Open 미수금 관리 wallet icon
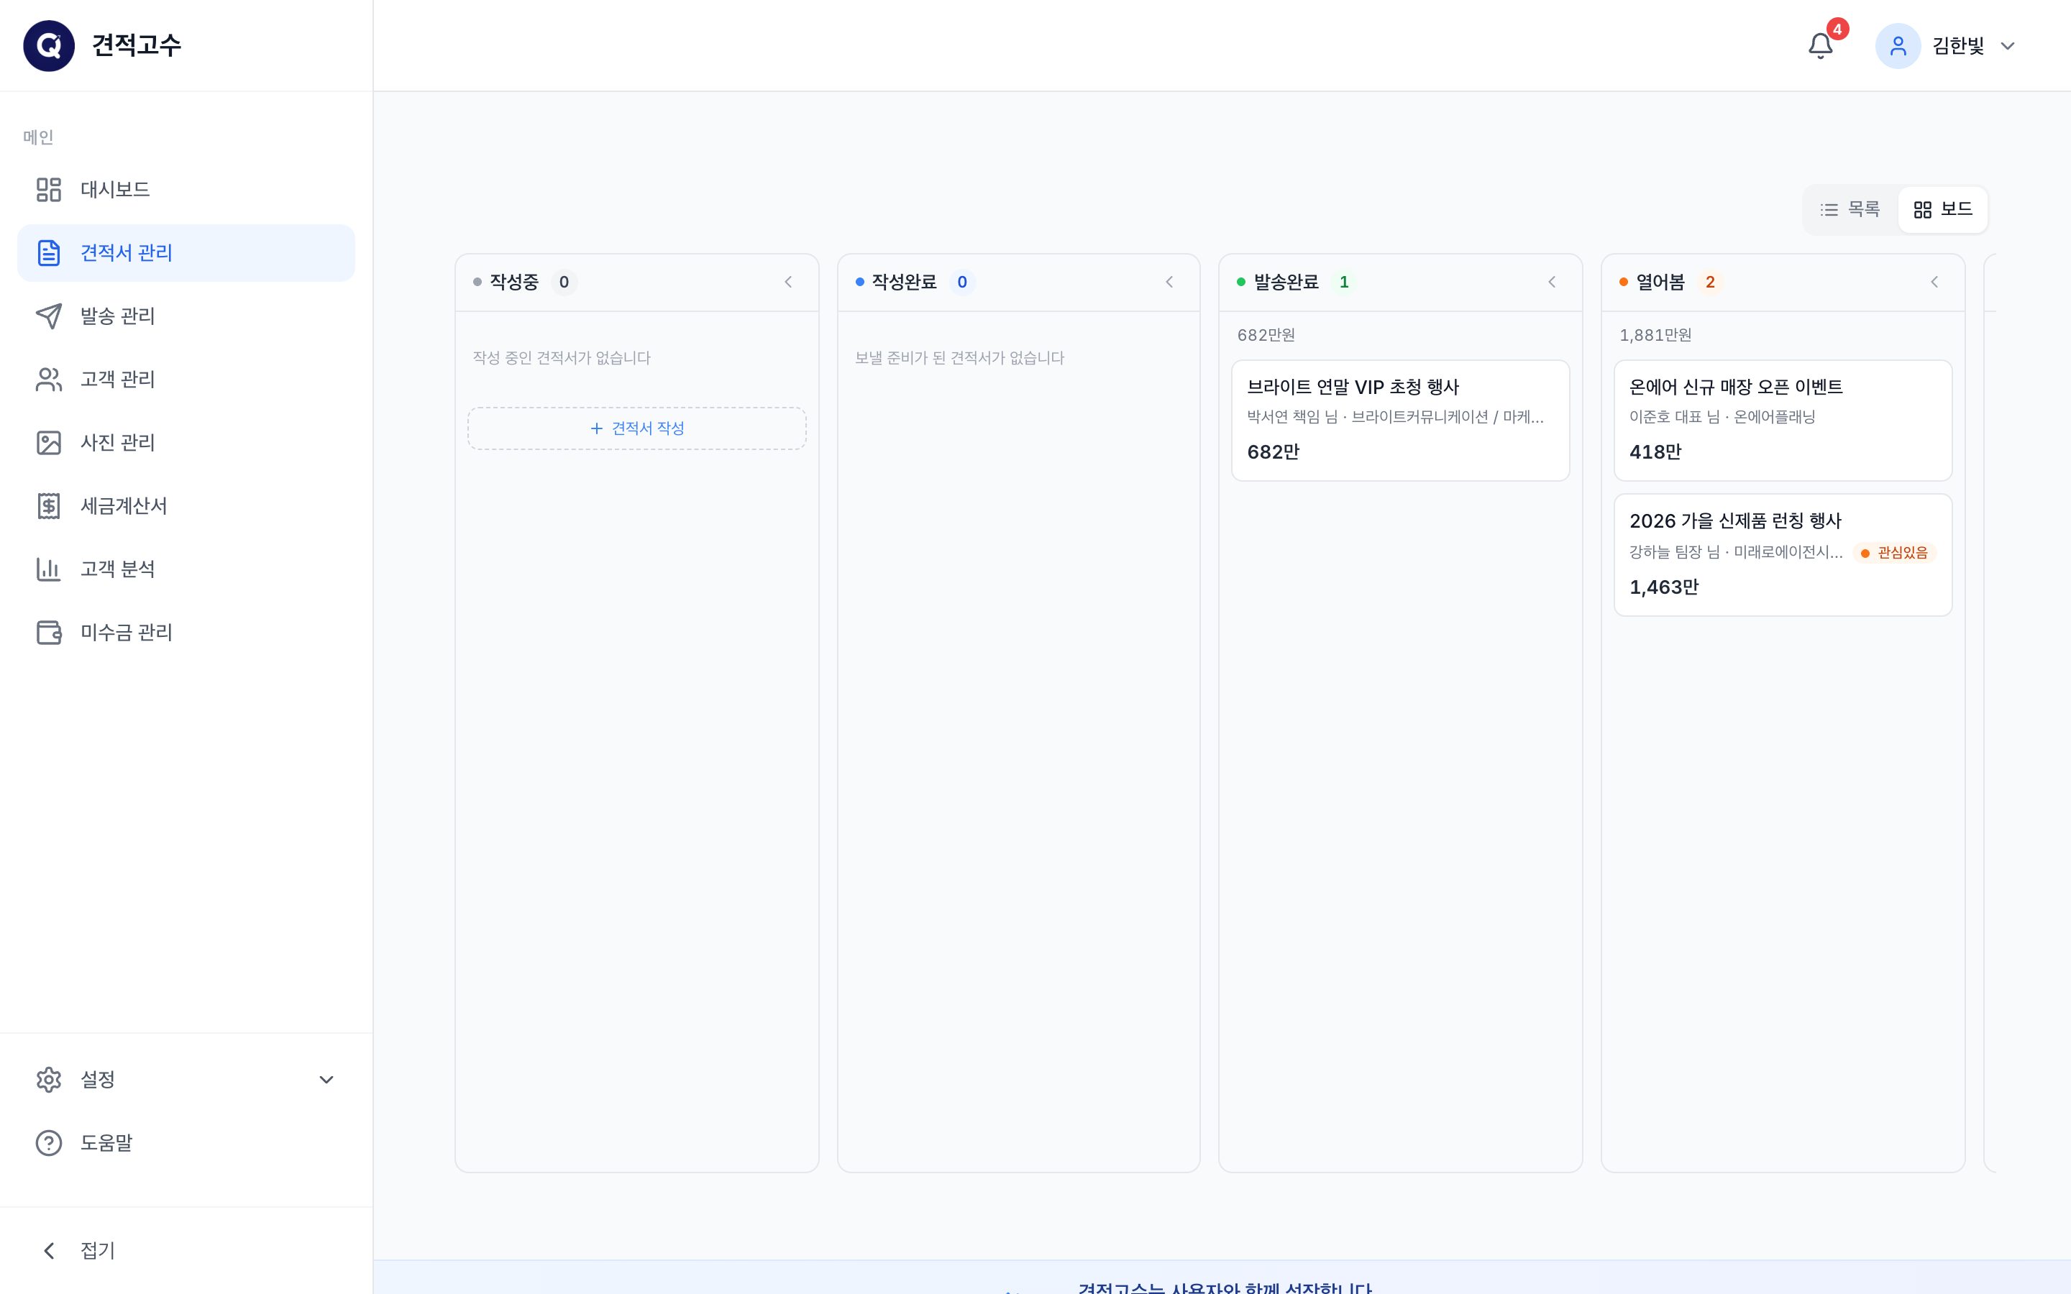This screenshot has height=1294, width=2071. pyautogui.click(x=49, y=633)
